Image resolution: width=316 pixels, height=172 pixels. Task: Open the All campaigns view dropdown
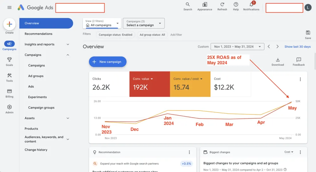[102, 23]
